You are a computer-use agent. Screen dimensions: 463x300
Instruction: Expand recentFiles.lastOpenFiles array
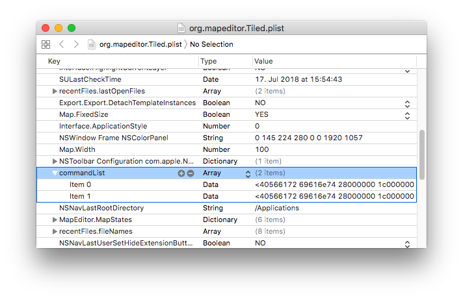pyautogui.click(x=55, y=91)
